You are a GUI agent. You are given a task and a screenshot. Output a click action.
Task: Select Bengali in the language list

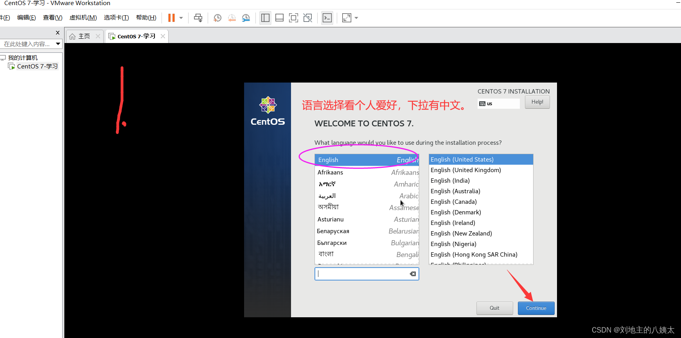(367, 255)
